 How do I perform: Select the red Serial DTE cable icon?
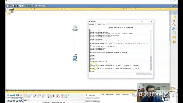click(x=63, y=96)
